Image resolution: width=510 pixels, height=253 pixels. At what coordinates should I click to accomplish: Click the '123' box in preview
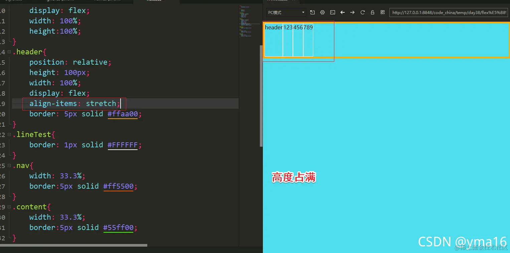[288, 40]
